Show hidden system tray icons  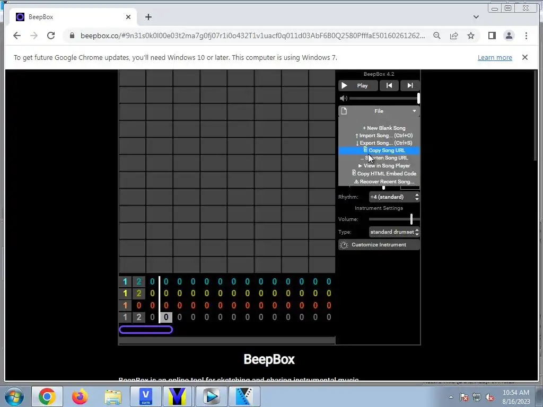tap(451, 397)
